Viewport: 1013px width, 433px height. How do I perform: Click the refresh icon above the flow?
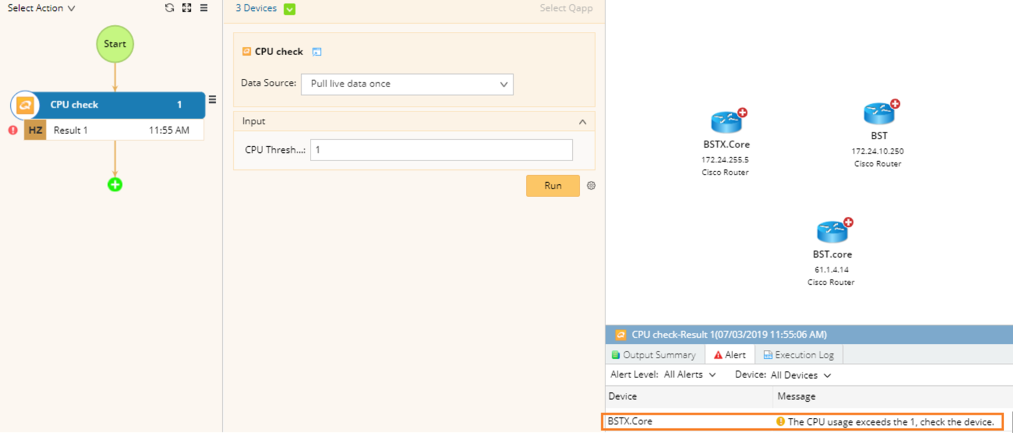(169, 8)
